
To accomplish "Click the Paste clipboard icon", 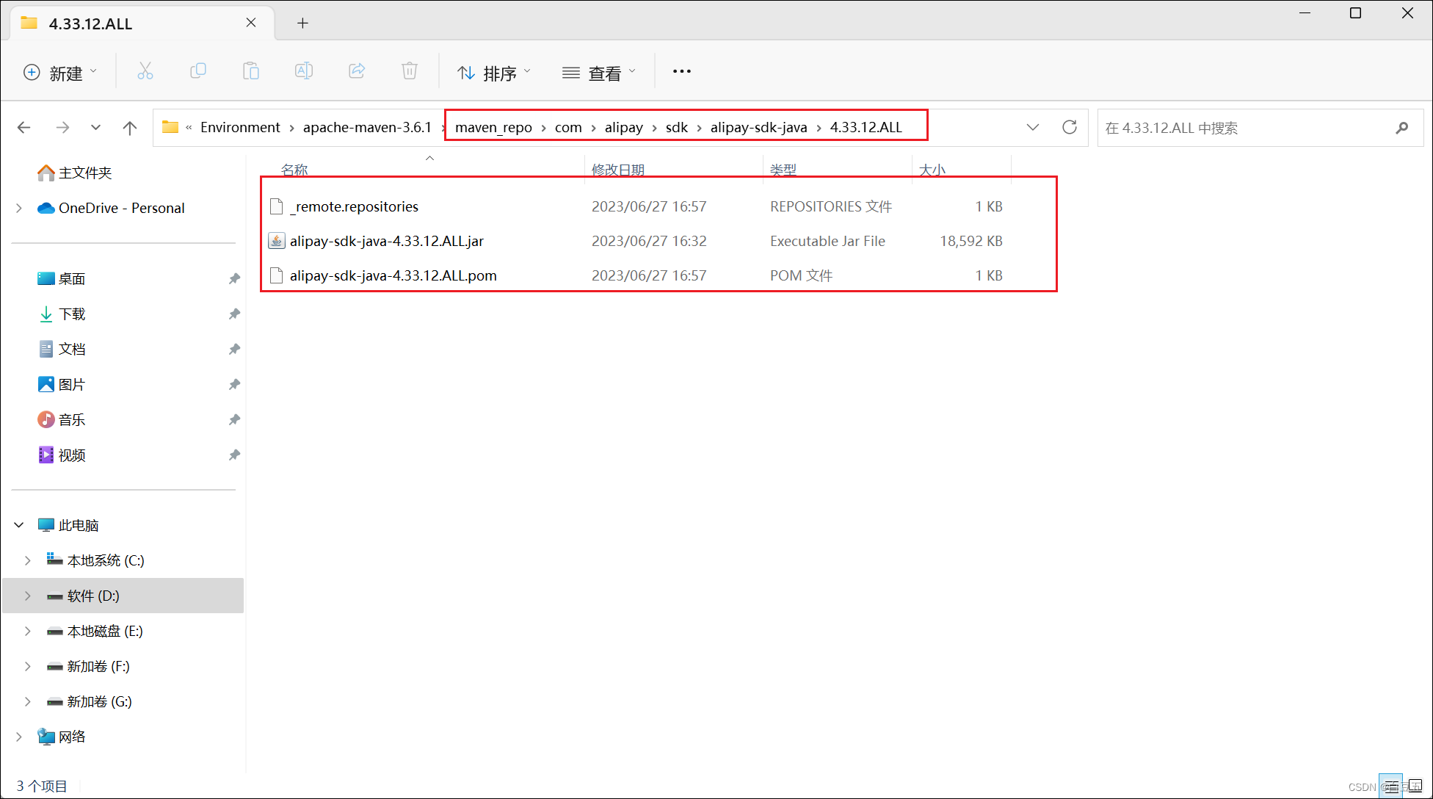I will [x=251, y=71].
